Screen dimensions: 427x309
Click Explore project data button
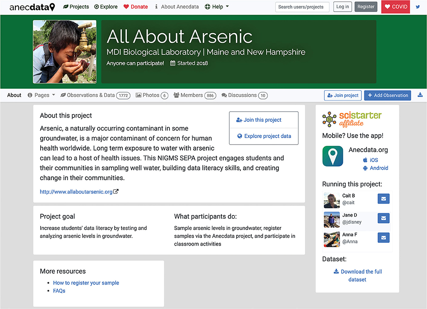[264, 136]
